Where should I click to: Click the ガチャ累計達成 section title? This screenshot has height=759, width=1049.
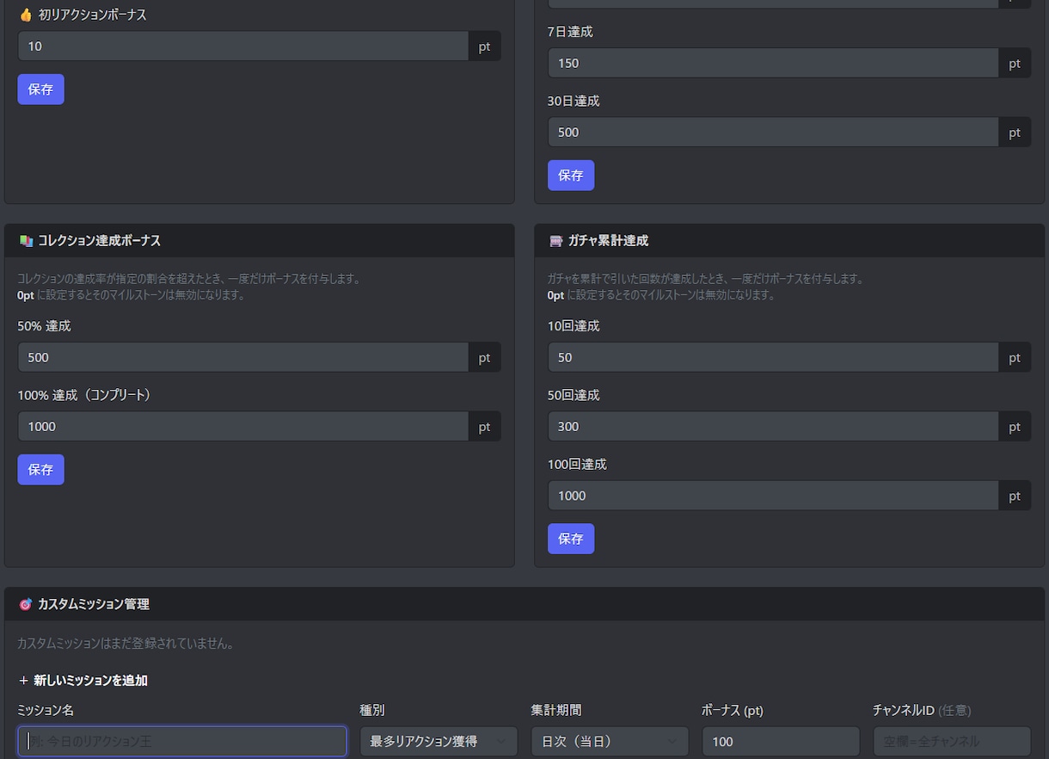tap(608, 241)
